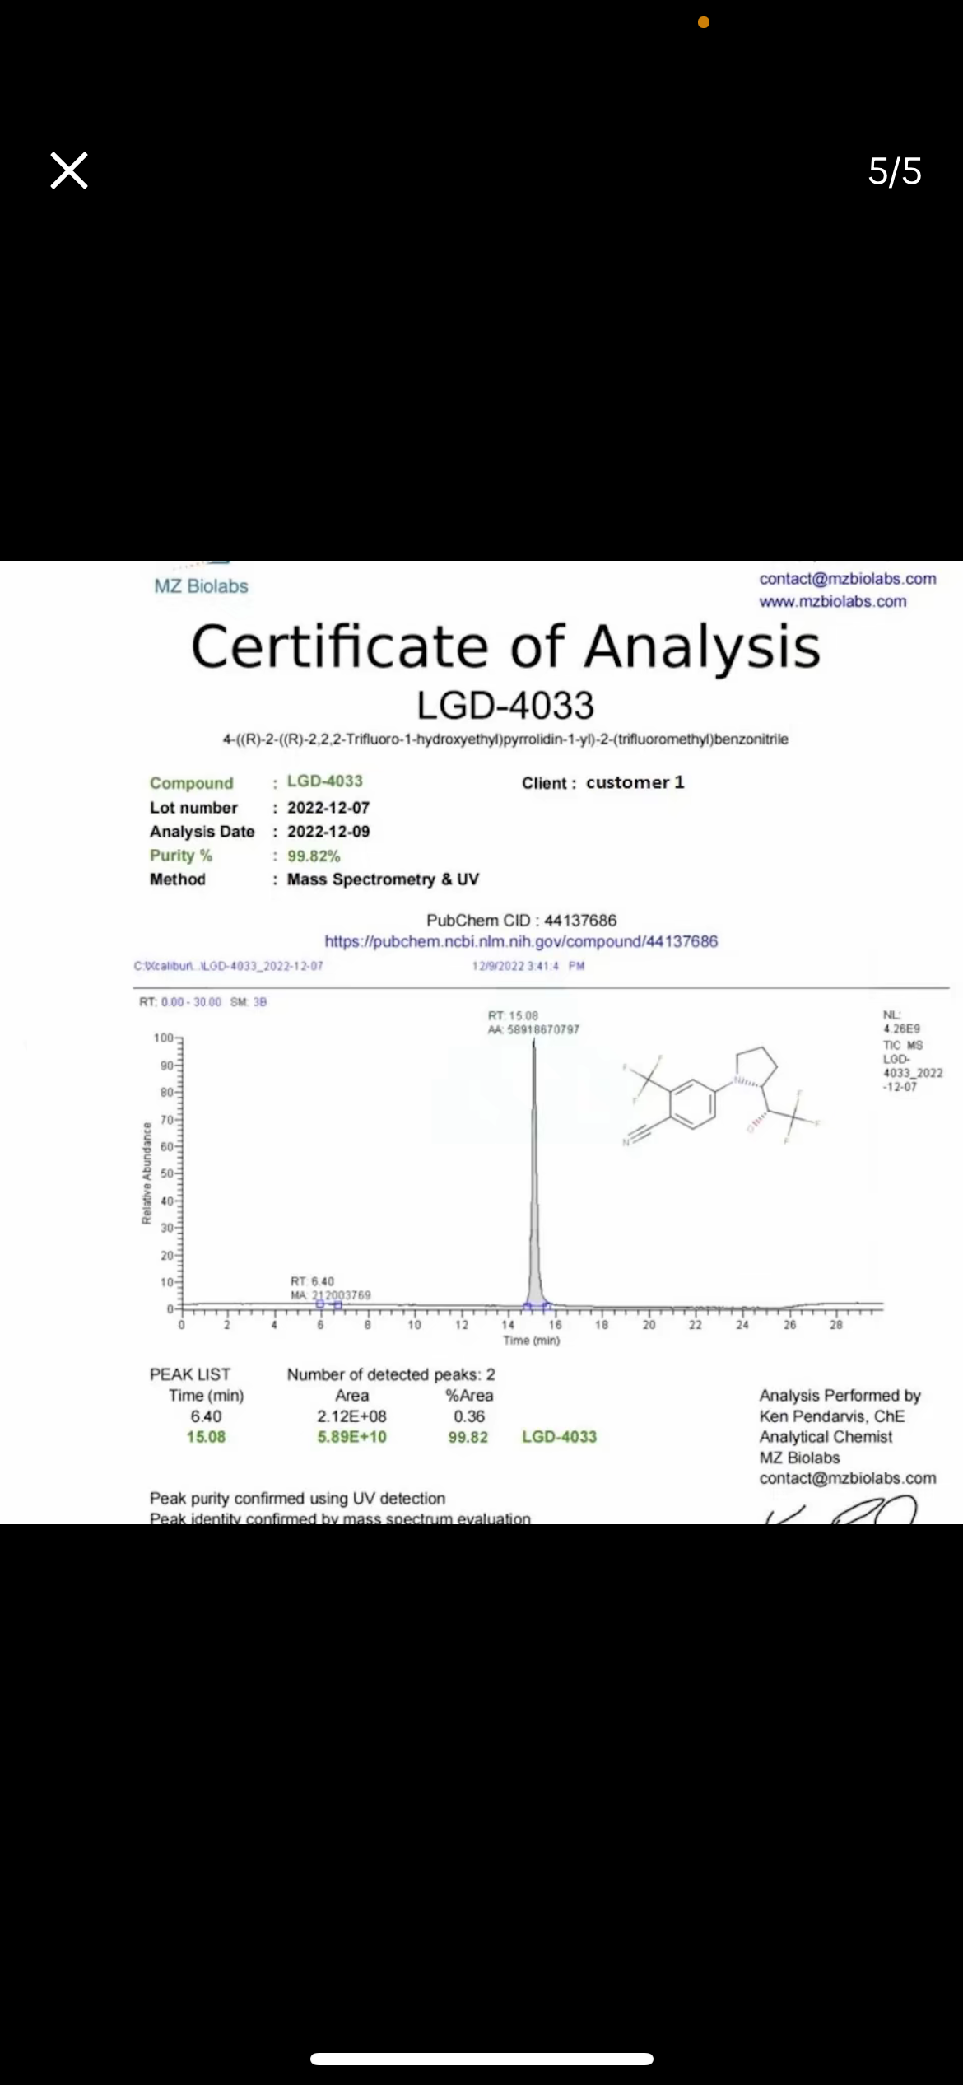The height and width of the screenshot is (2085, 963).
Task: Tap the 'Mass Spectrometry & UV' method text
Action: point(383,879)
